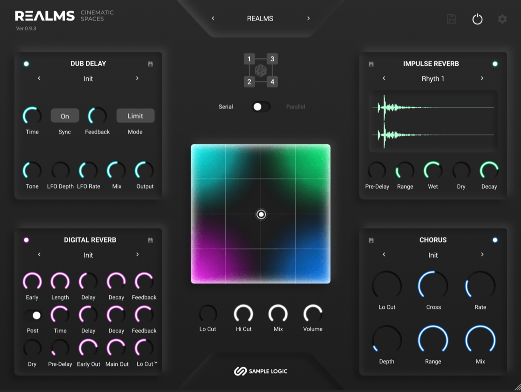Advance to the next Impulse Reverb preset
The width and height of the screenshot is (521, 392).
pyautogui.click(x=482, y=79)
